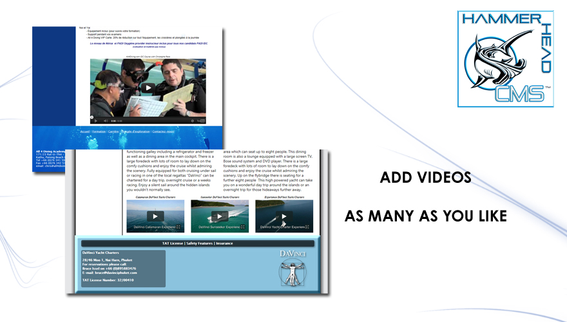Play the DaVinci Catamaran Experience video

155,216
